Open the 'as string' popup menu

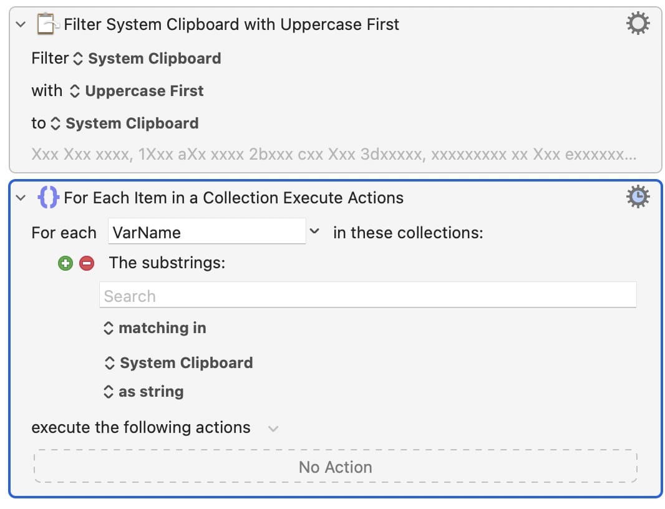143,392
